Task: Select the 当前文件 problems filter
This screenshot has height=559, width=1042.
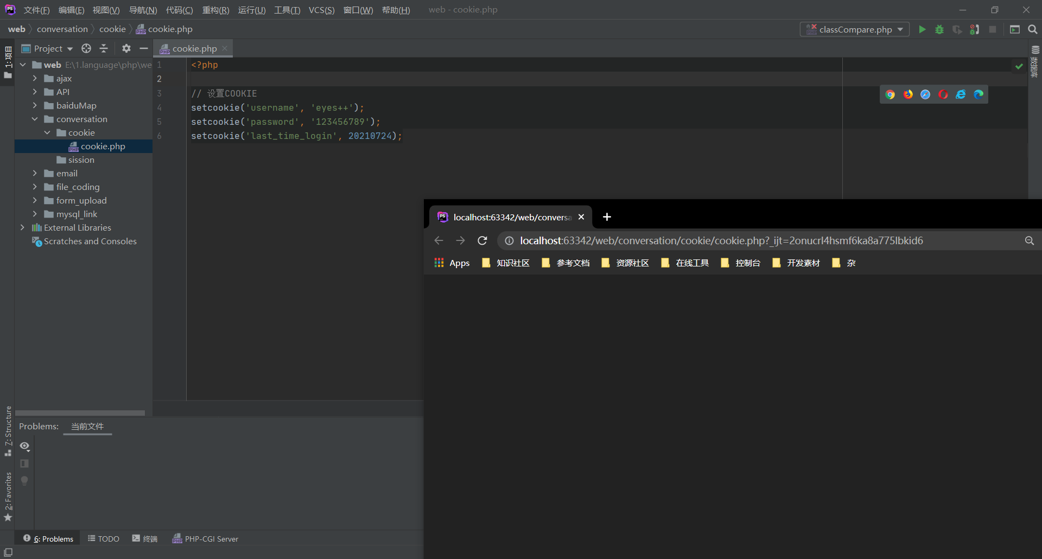Action: click(x=87, y=427)
